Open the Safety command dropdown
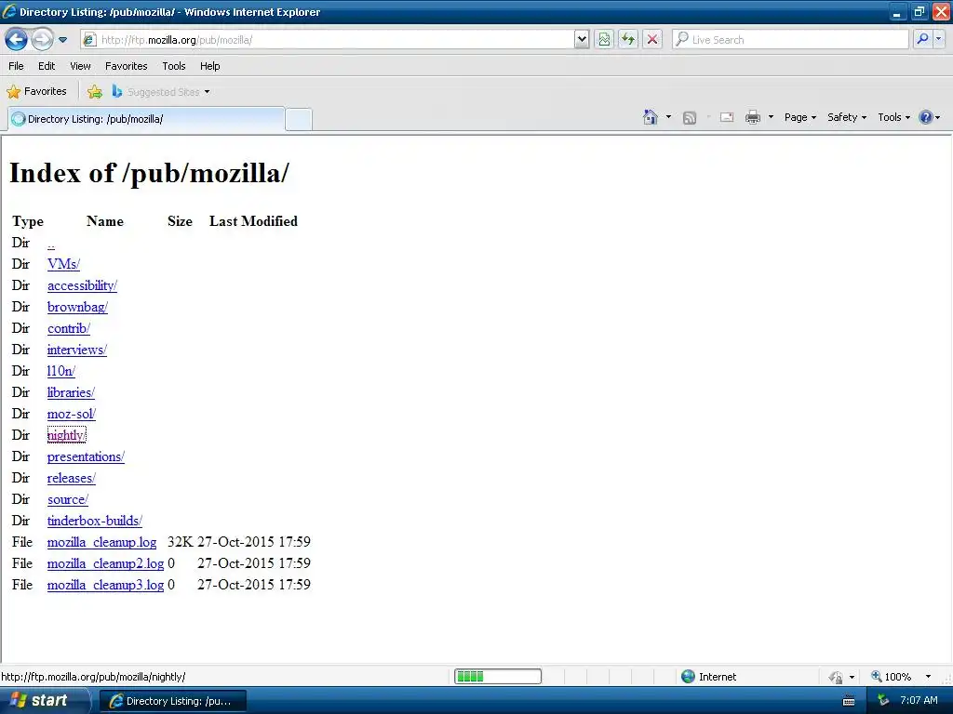 click(x=847, y=117)
